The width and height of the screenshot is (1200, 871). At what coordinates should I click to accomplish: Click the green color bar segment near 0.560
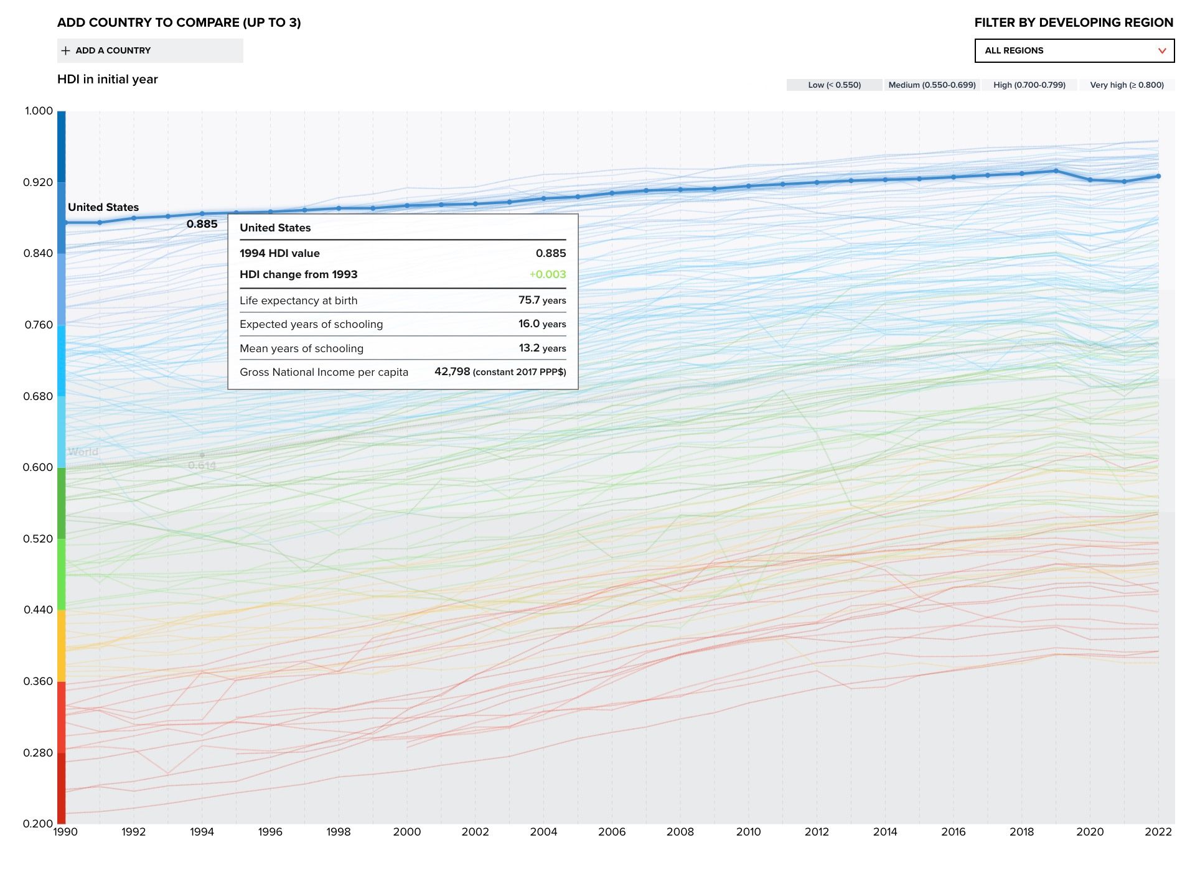click(62, 503)
